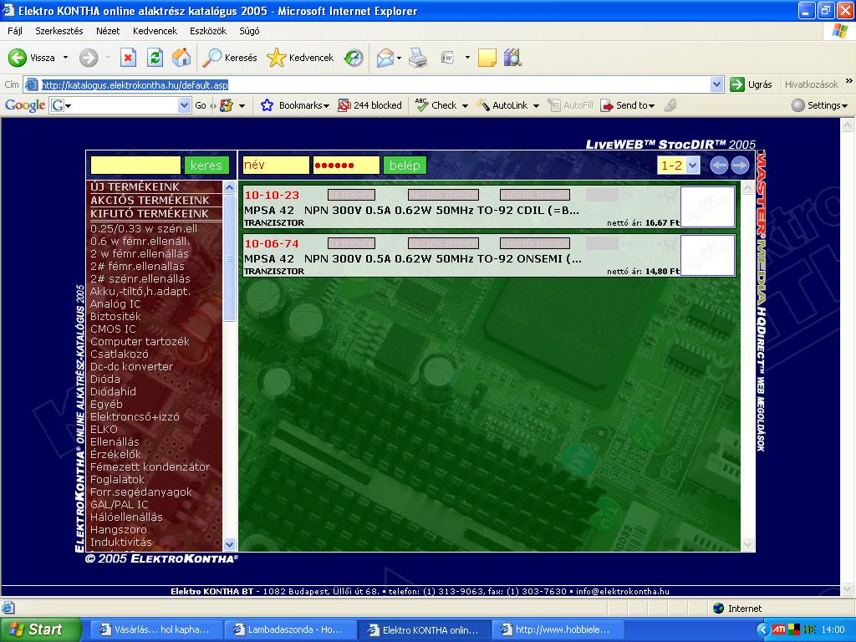Click the Ugrás go button
Viewport: 856px width, 642px height.
(x=752, y=84)
